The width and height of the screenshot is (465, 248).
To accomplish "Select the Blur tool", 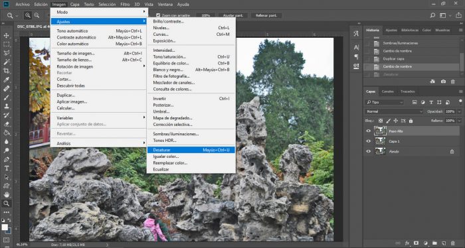I will [x=6, y=142].
